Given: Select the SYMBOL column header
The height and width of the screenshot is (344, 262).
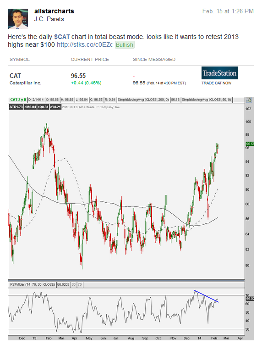Looking at the screenshot, I should pyautogui.click(x=20, y=60).
